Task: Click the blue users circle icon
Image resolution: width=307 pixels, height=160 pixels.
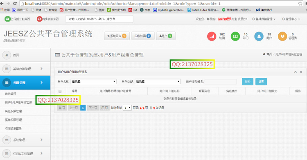Action: (x=259, y=36)
